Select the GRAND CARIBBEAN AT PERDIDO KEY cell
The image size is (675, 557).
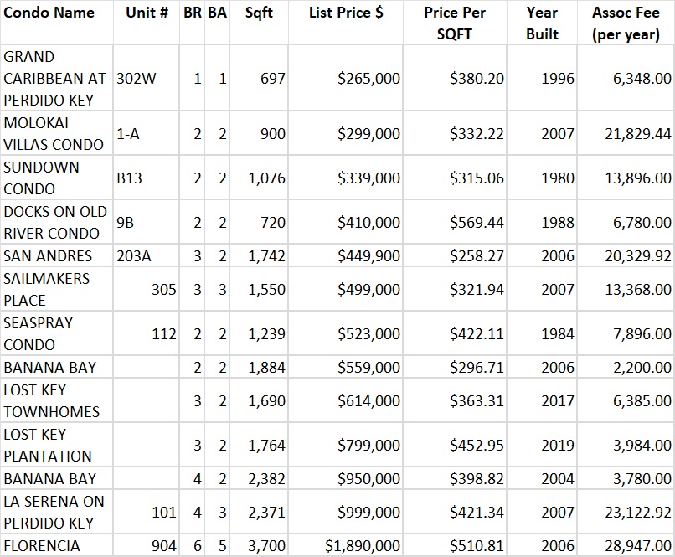pyautogui.click(x=55, y=78)
